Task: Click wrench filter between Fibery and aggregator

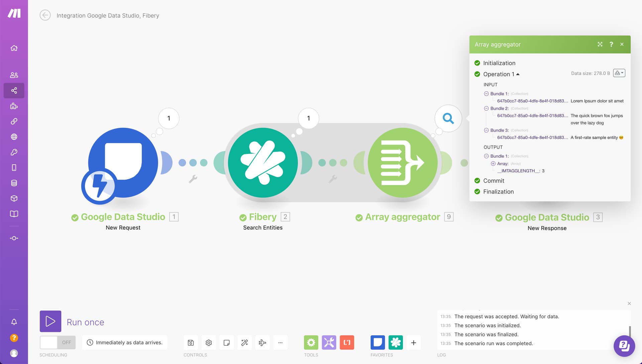Action: pos(333,179)
